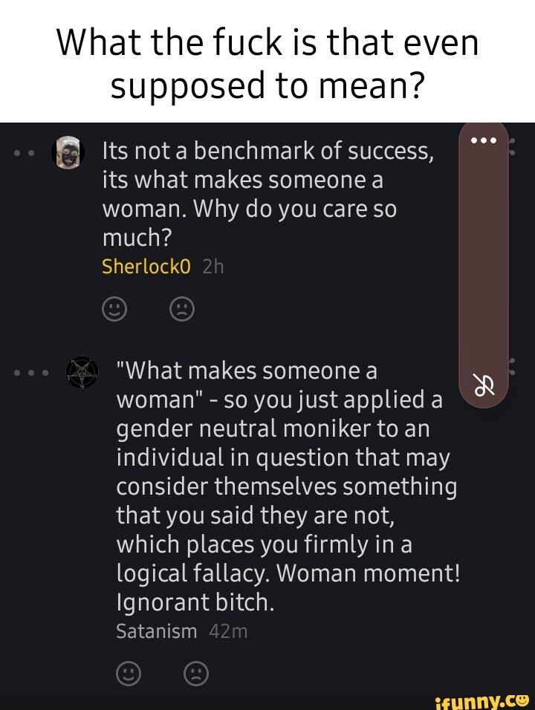Click the Satanism username link
Image resolution: width=535 pixels, height=710 pixels.
[157, 631]
